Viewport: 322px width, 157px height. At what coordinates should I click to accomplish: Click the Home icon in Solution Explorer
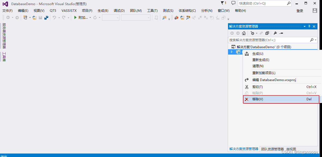tap(244, 33)
